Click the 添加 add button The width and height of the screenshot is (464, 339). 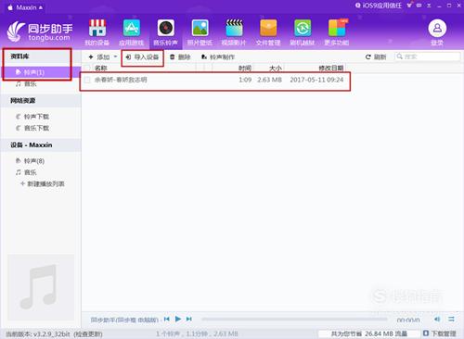click(x=99, y=56)
